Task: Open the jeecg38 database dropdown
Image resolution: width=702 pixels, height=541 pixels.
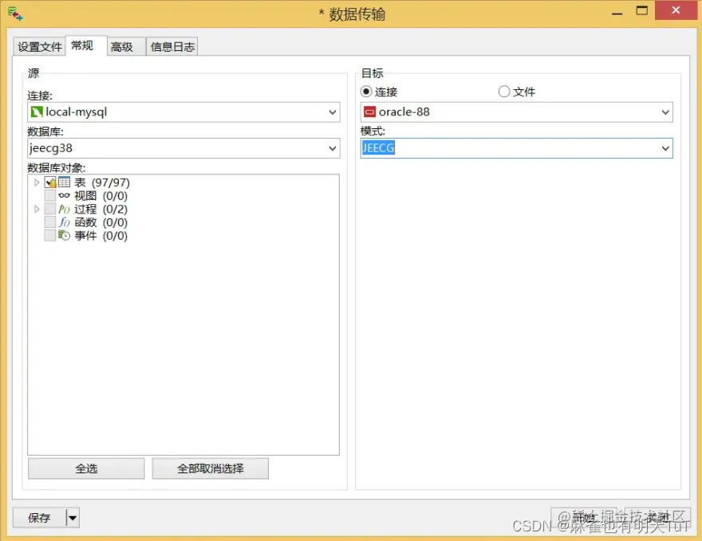Action: (x=332, y=148)
